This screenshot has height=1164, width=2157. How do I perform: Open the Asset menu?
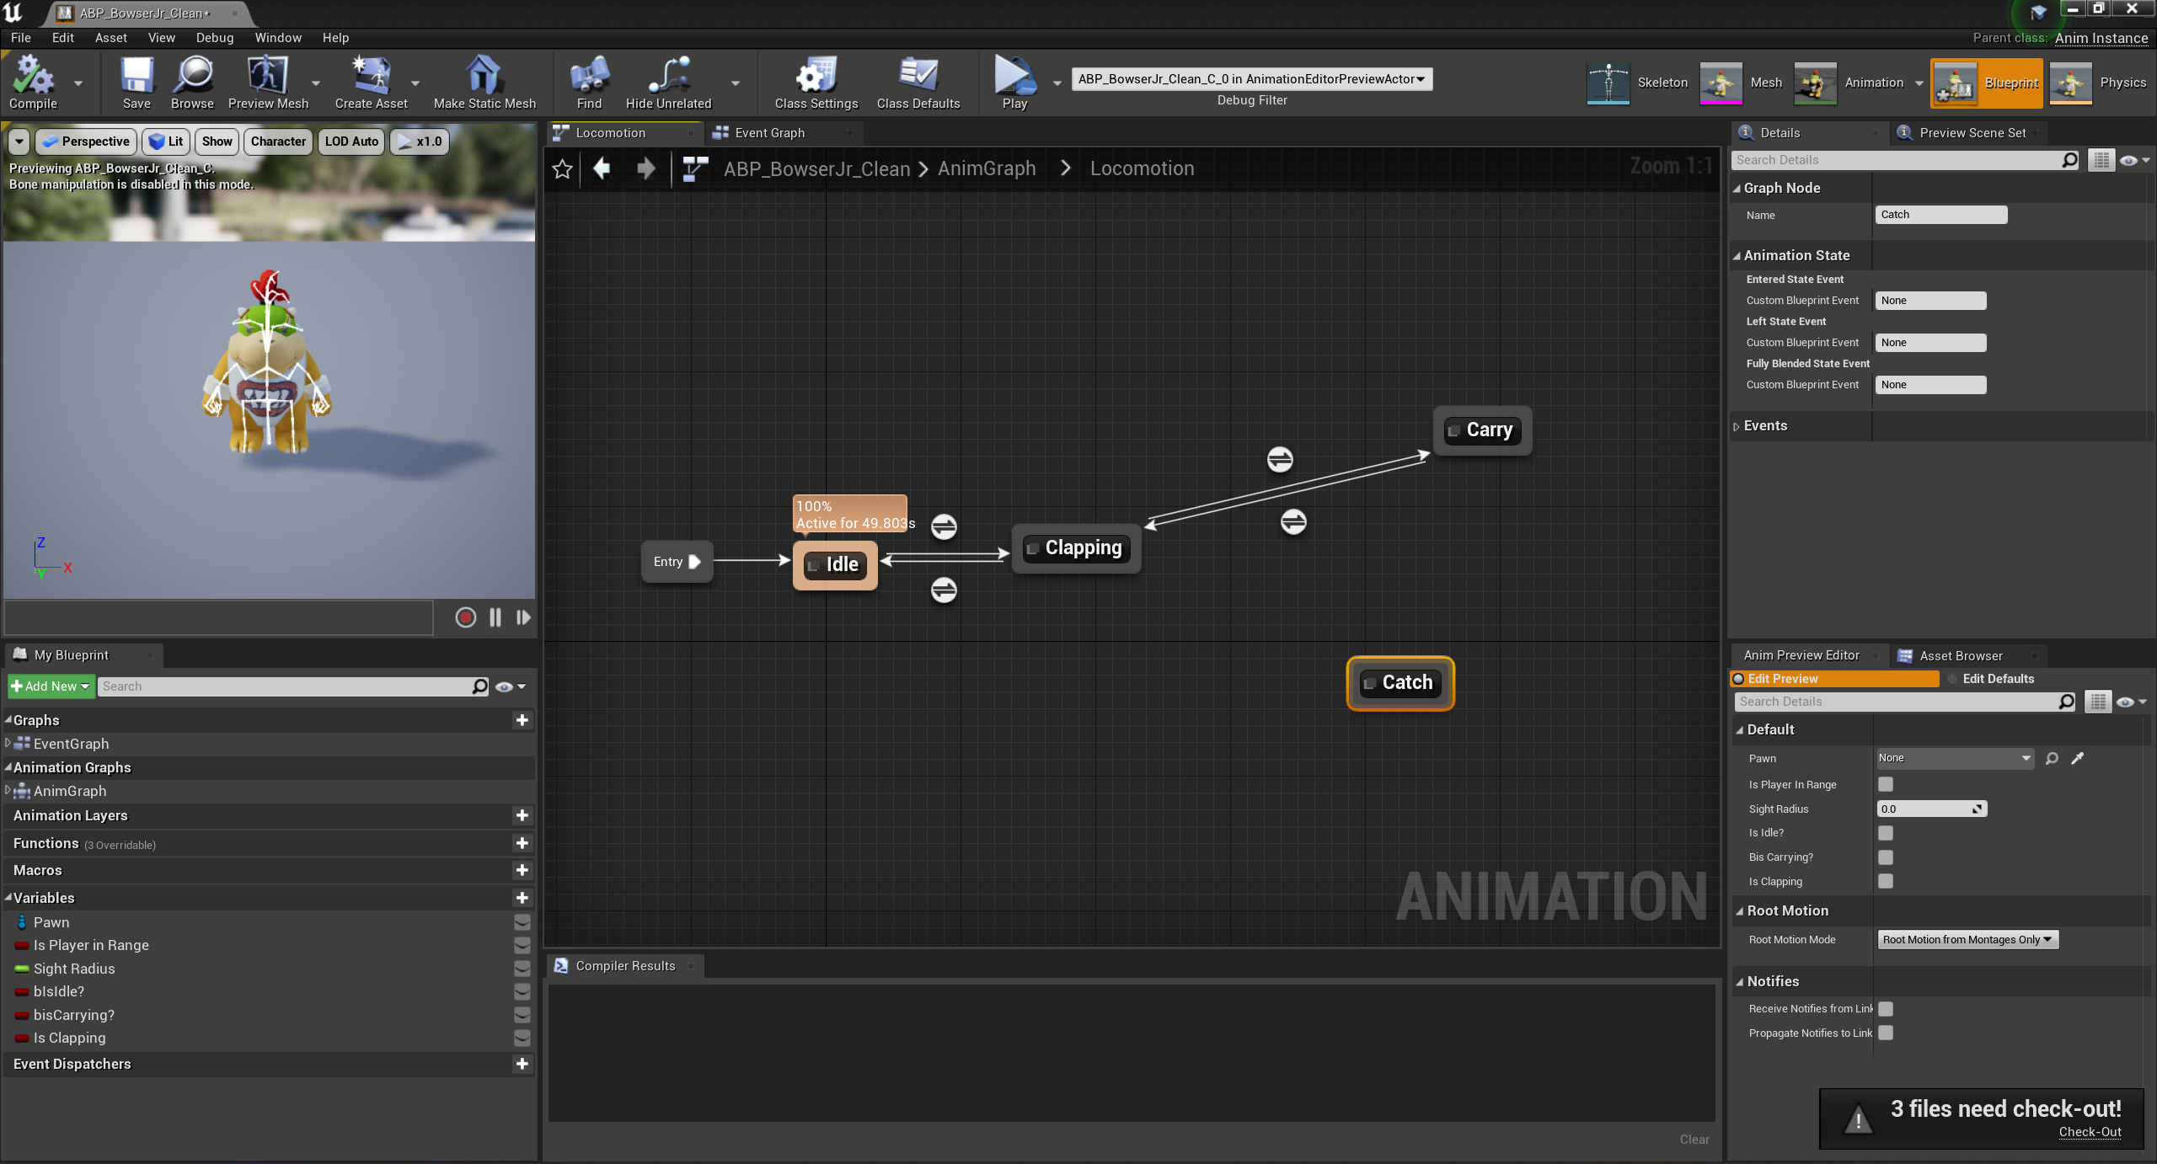(110, 38)
